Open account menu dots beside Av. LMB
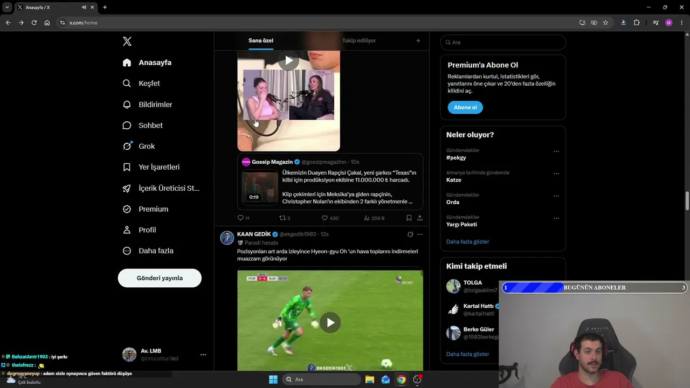 pyautogui.click(x=203, y=355)
